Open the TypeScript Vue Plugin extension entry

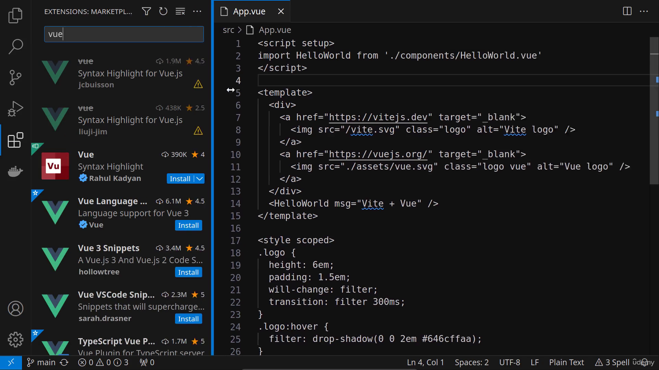121,343
